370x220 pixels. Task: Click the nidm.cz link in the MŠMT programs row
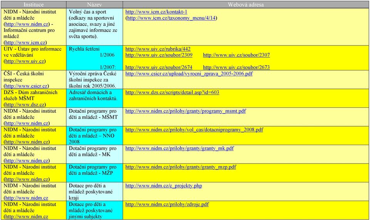[27, 123]
